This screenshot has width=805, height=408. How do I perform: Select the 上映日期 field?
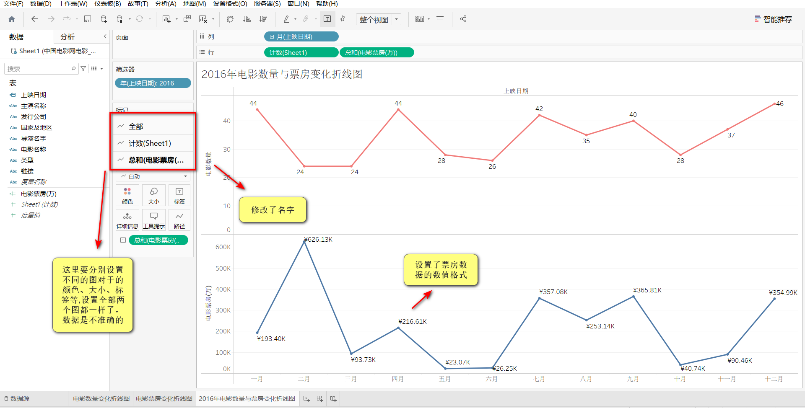[34, 95]
